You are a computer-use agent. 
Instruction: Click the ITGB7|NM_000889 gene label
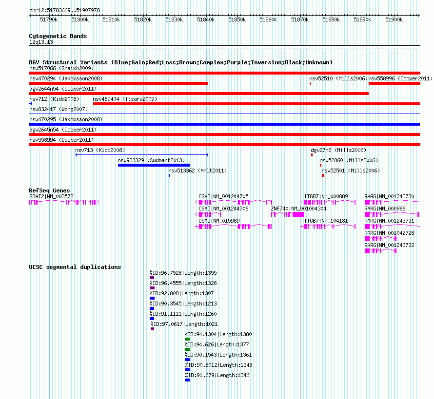(326, 196)
